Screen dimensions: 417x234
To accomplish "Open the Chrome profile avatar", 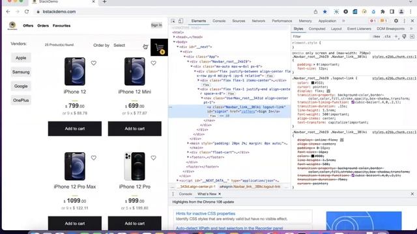I will click(x=401, y=12).
